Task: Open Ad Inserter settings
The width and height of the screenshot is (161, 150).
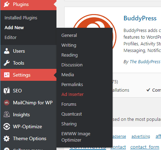Action: [x=73, y=94]
